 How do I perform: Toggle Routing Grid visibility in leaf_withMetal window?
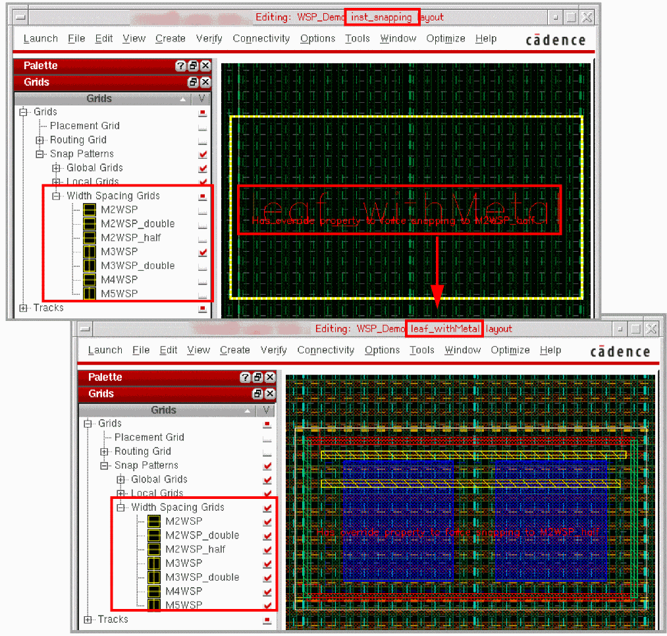point(267,451)
